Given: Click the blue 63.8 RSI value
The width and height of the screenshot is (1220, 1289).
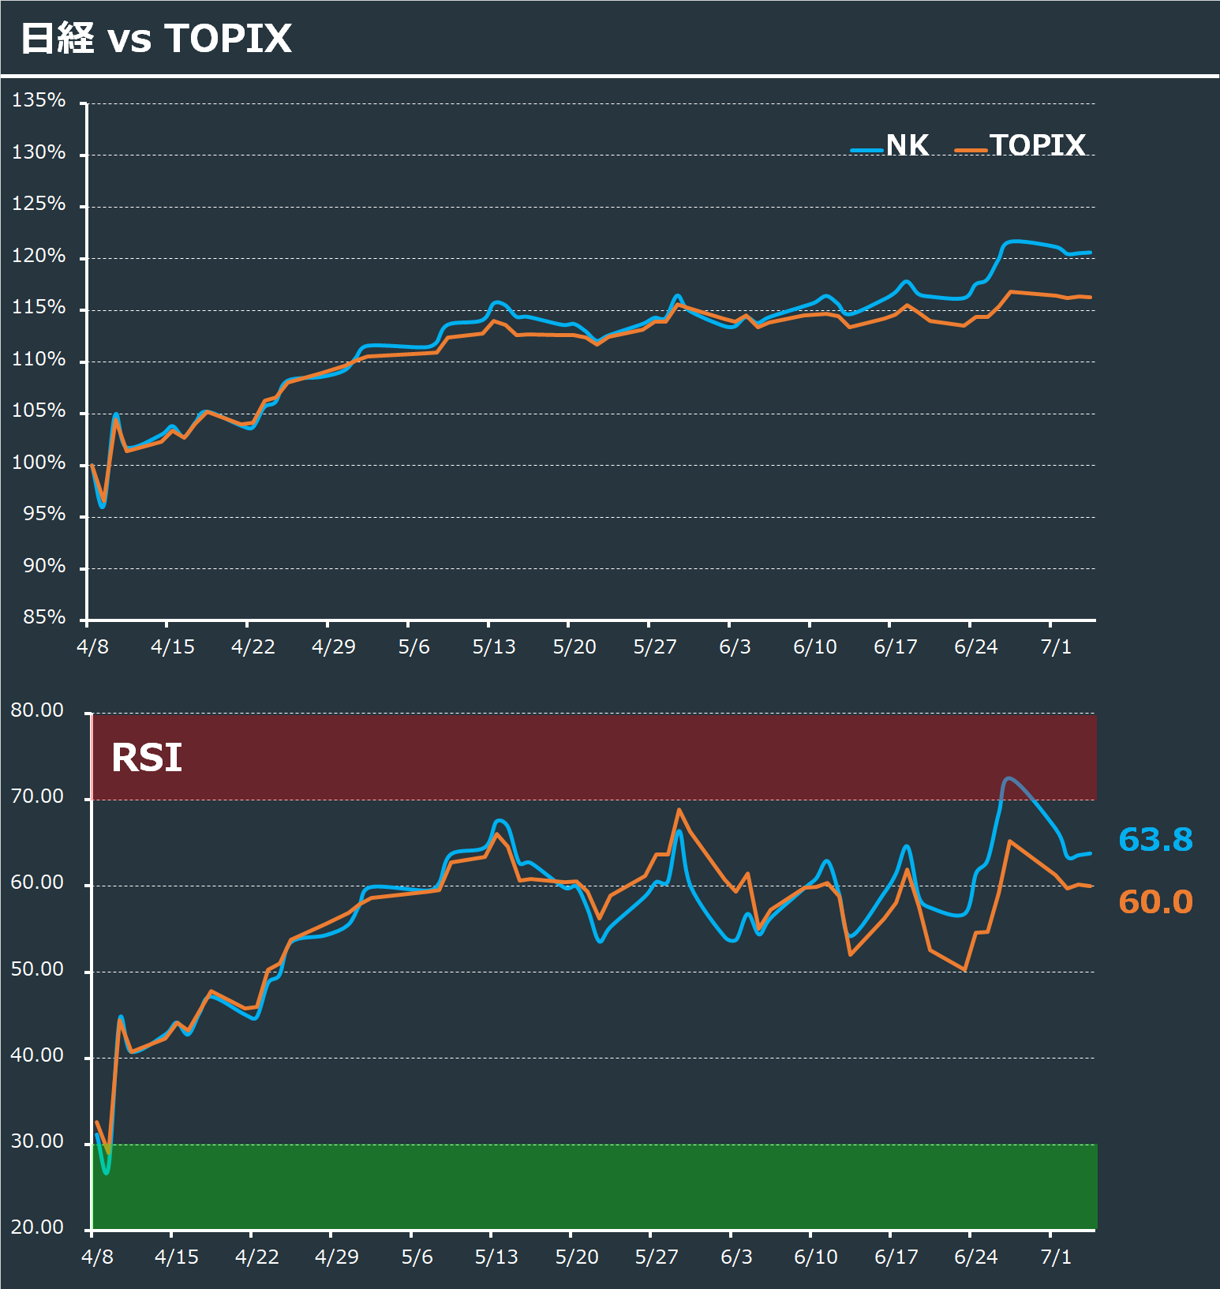Looking at the screenshot, I should 1155,840.
